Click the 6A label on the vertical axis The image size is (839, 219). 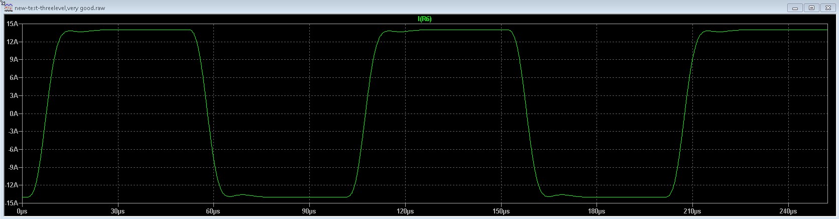click(x=14, y=77)
